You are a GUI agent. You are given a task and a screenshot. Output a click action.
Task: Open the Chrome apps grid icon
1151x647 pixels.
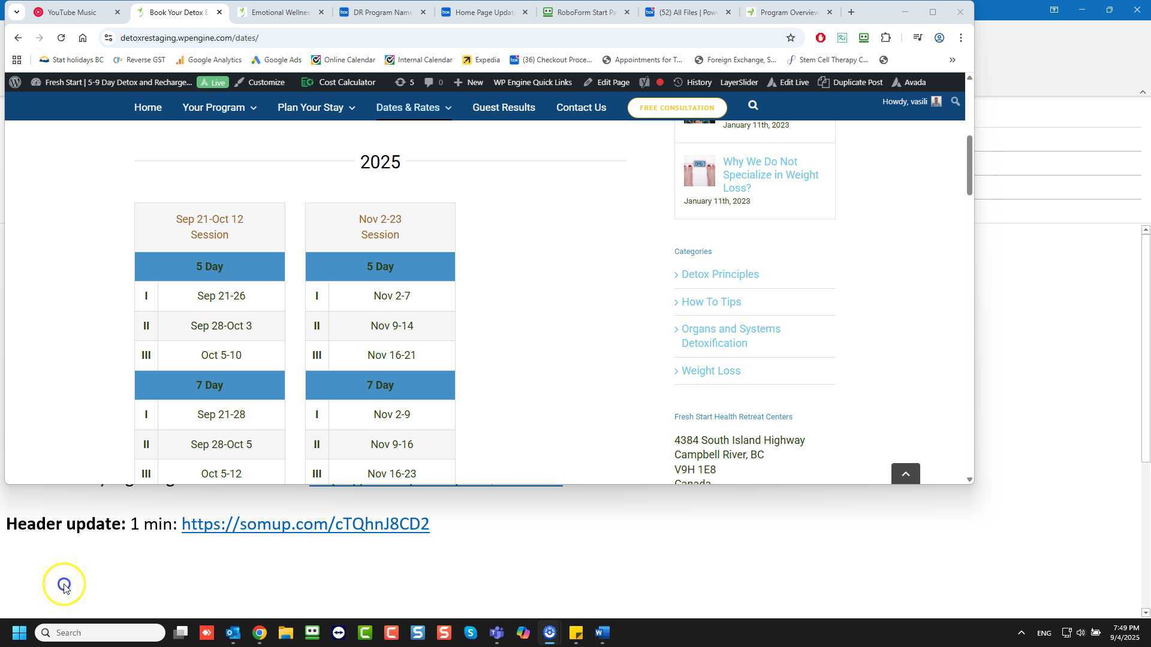pyautogui.click(x=17, y=60)
